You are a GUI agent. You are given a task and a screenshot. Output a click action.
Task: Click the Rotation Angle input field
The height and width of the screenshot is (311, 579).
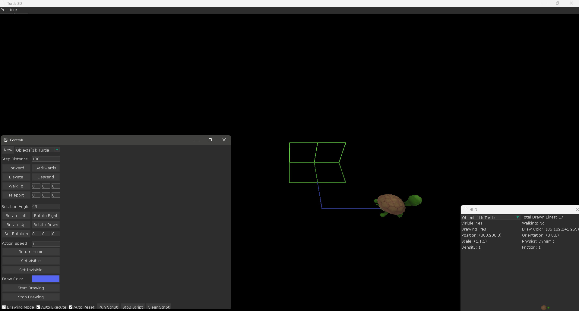tap(46, 206)
